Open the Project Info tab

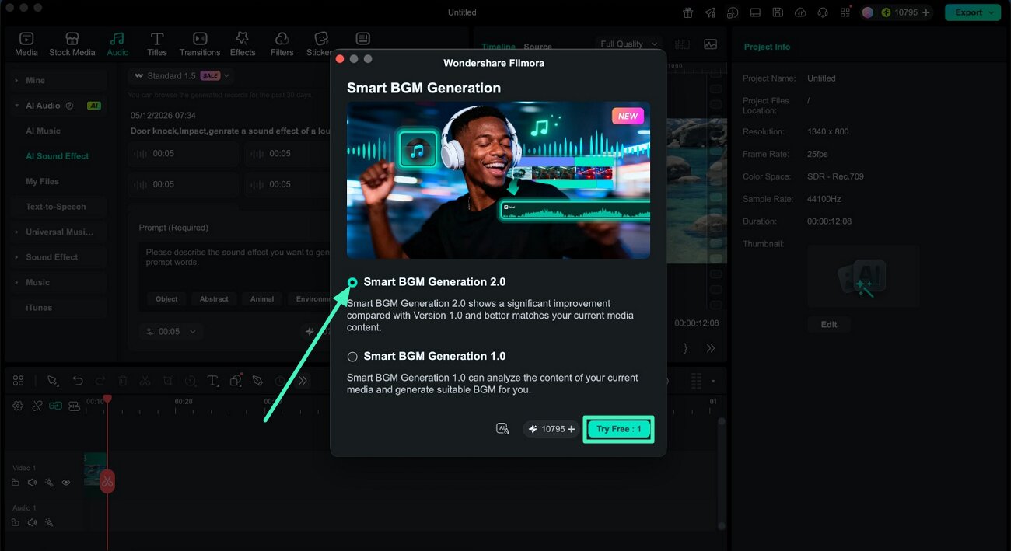[767, 47]
